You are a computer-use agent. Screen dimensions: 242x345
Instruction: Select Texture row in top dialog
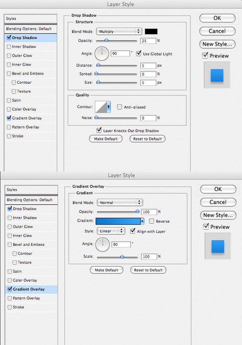point(31,91)
